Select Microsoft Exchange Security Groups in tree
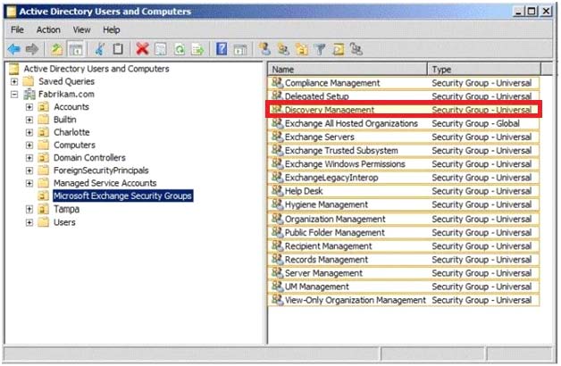 point(122,195)
